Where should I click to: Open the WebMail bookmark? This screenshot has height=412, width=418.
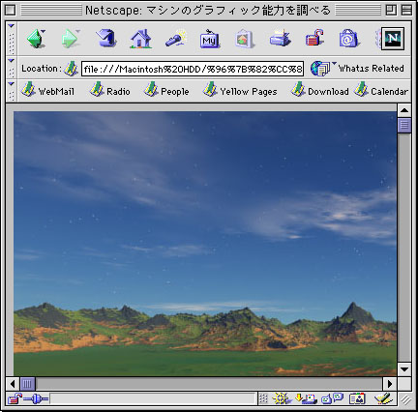[47, 91]
